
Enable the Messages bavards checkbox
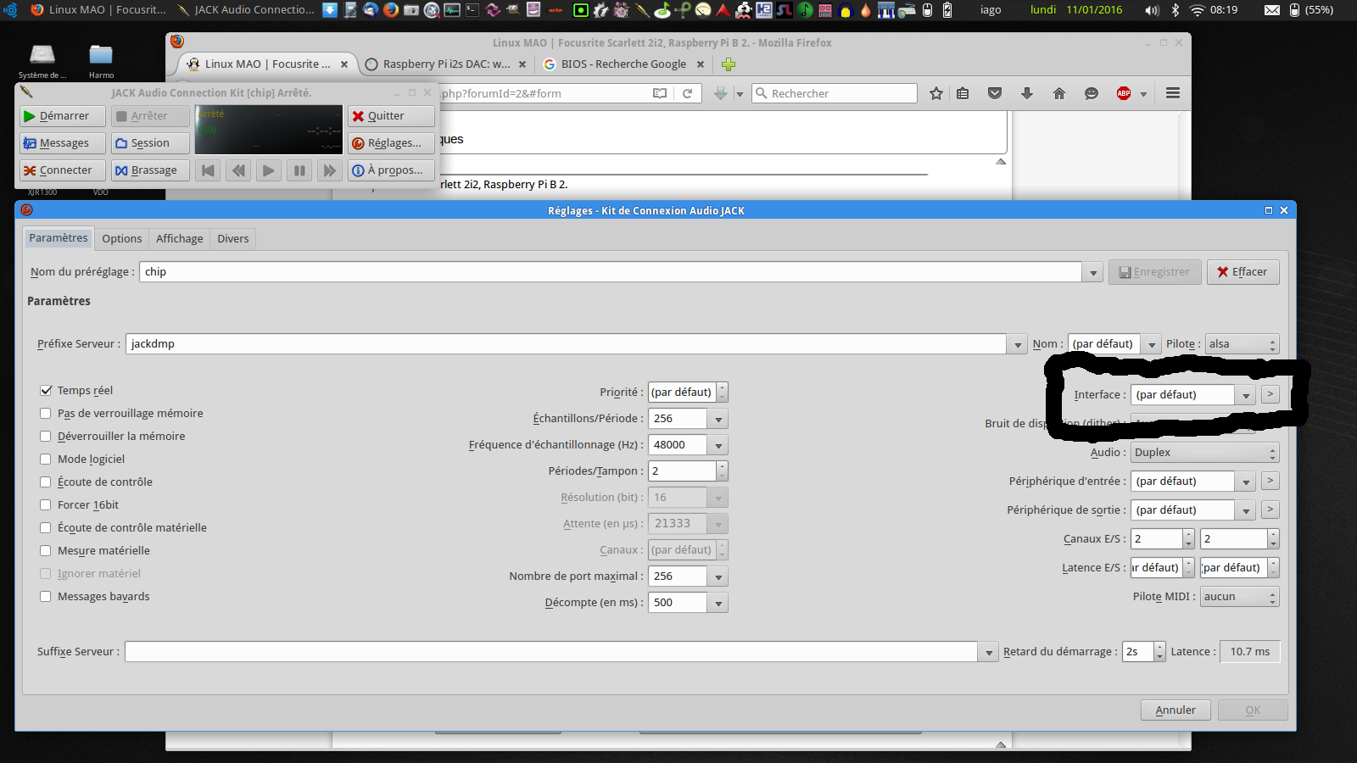coord(46,597)
